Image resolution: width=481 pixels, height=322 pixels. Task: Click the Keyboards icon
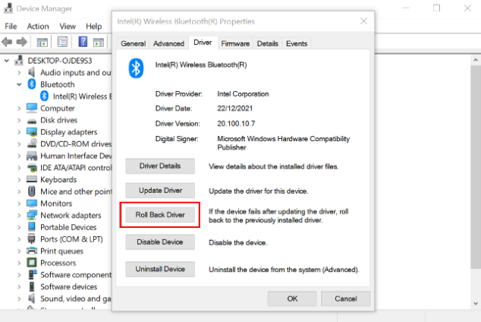tap(32, 179)
